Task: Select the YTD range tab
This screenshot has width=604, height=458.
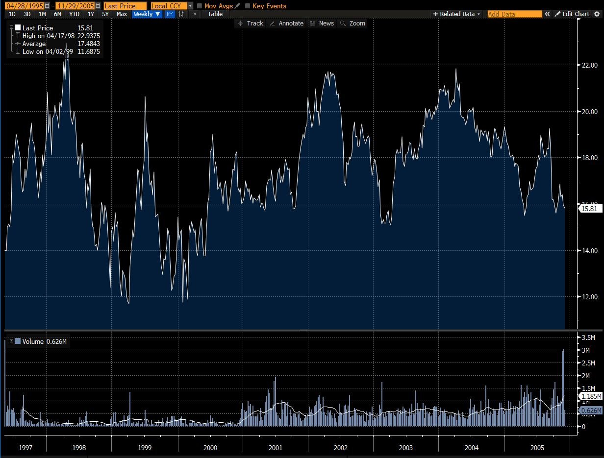Action: (74, 14)
